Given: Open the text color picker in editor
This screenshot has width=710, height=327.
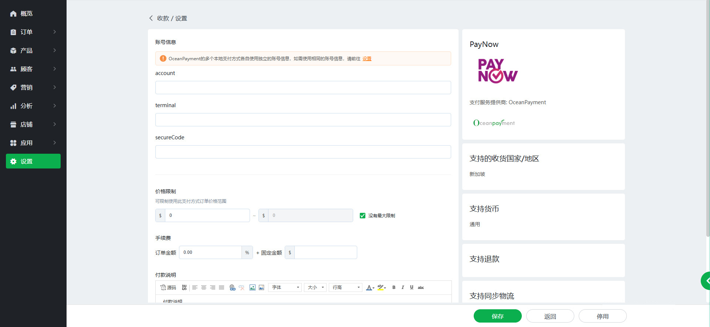Looking at the screenshot, I should tap(370, 287).
